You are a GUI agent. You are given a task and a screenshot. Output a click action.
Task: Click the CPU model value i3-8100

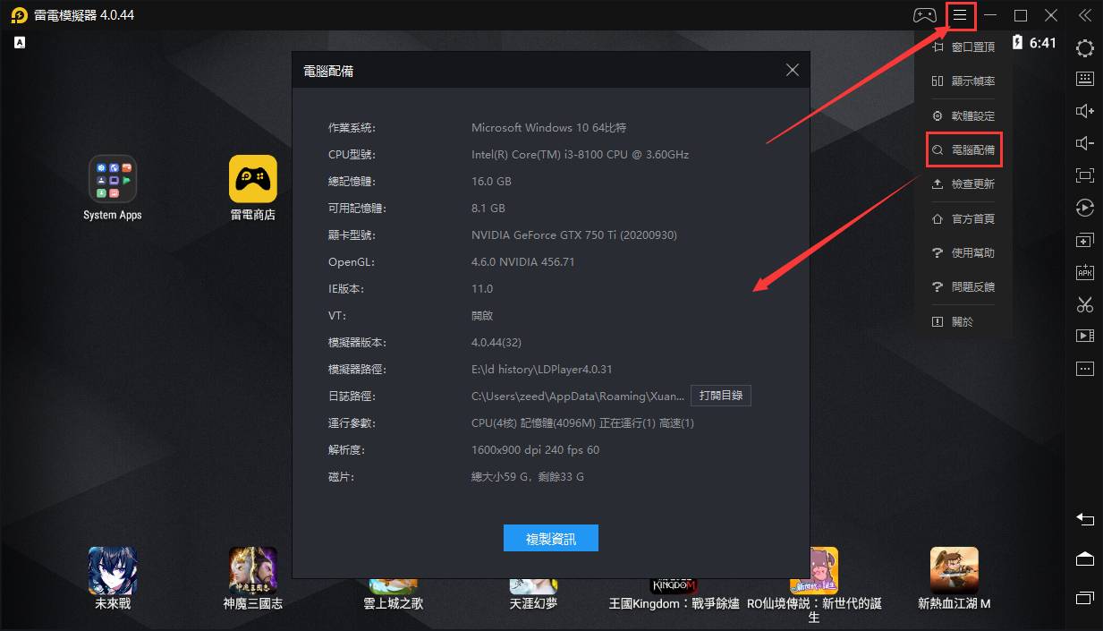point(580,155)
